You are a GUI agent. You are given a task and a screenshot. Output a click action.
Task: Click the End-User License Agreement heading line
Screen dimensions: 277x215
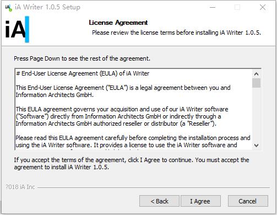click(83, 73)
